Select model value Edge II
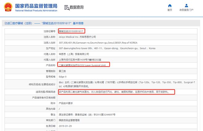203x131 pixels. click(62, 77)
